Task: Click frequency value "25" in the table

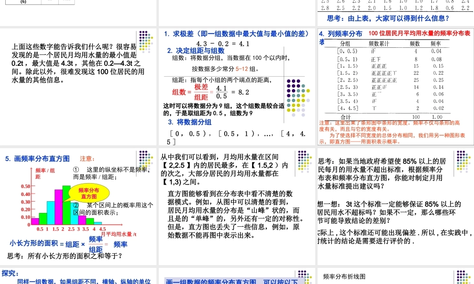Action: pyautogui.click(x=416, y=80)
